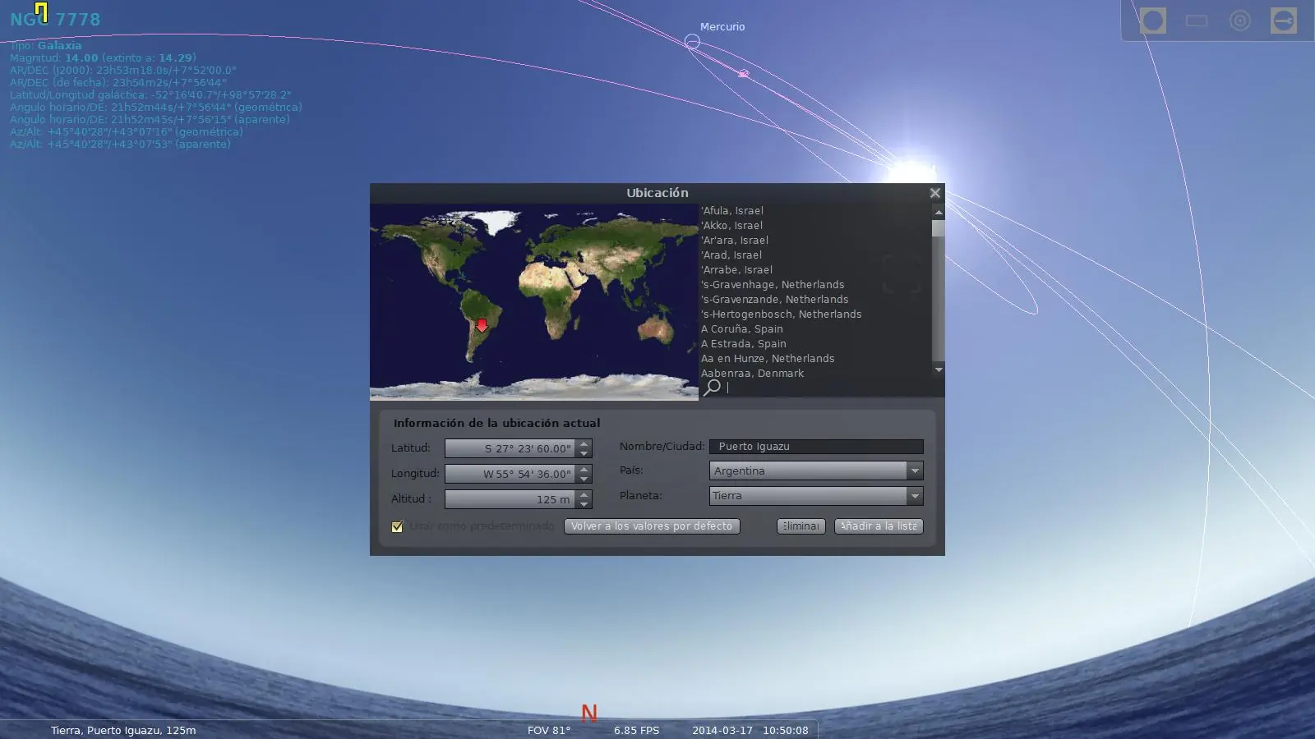Click the 'Añadir a la lista' button
The image size is (1315, 739).
click(x=879, y=526)
